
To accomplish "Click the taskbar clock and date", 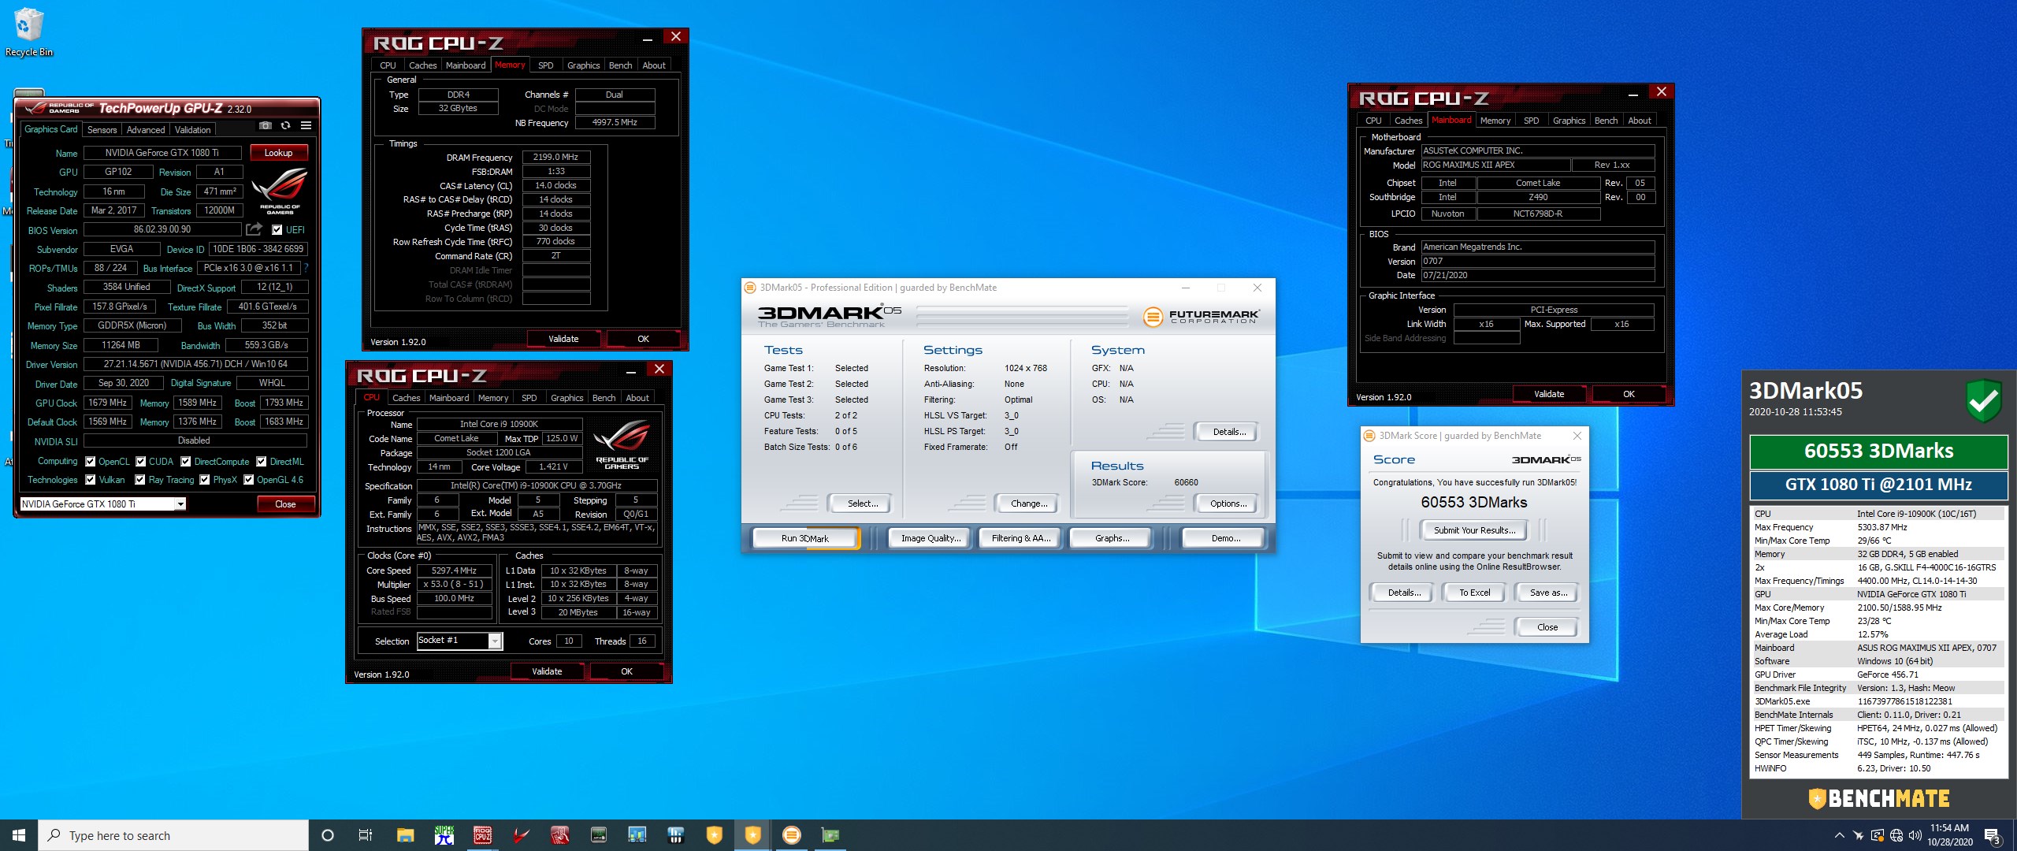I will coord(1949,835).
